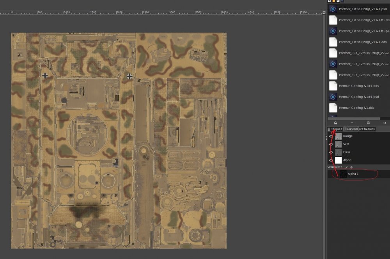This screenshot has height=259, width=390.
Task: Hide the Rouge channel via its eye
Action: 331,136
